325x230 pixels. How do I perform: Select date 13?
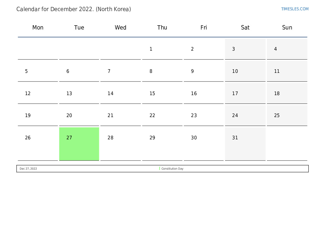point(79,93)
